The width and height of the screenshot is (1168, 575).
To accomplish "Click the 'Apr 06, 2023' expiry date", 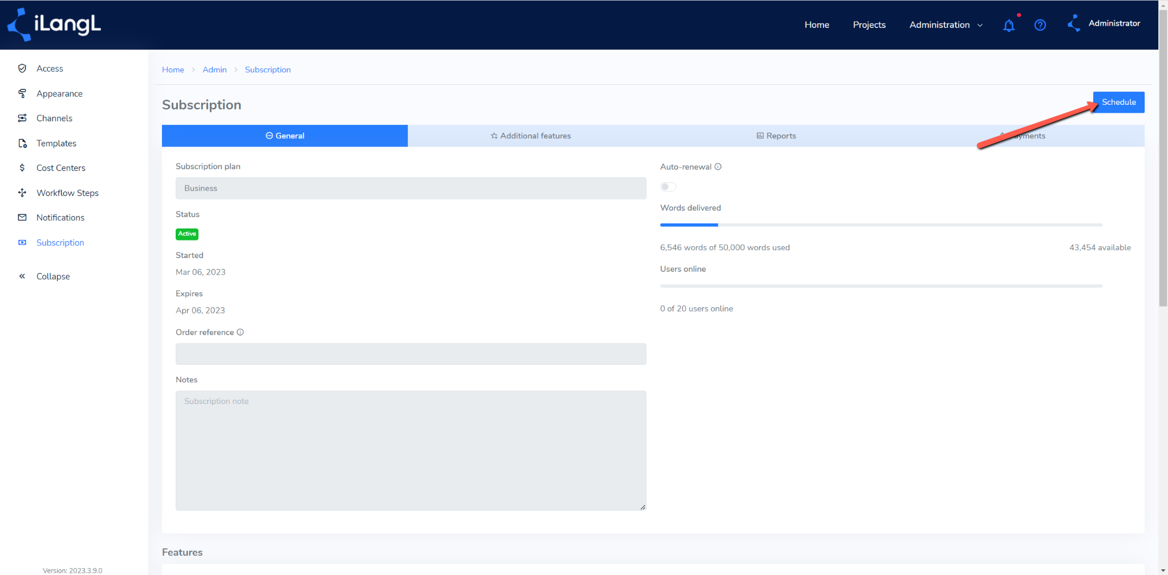I will 200,310.
